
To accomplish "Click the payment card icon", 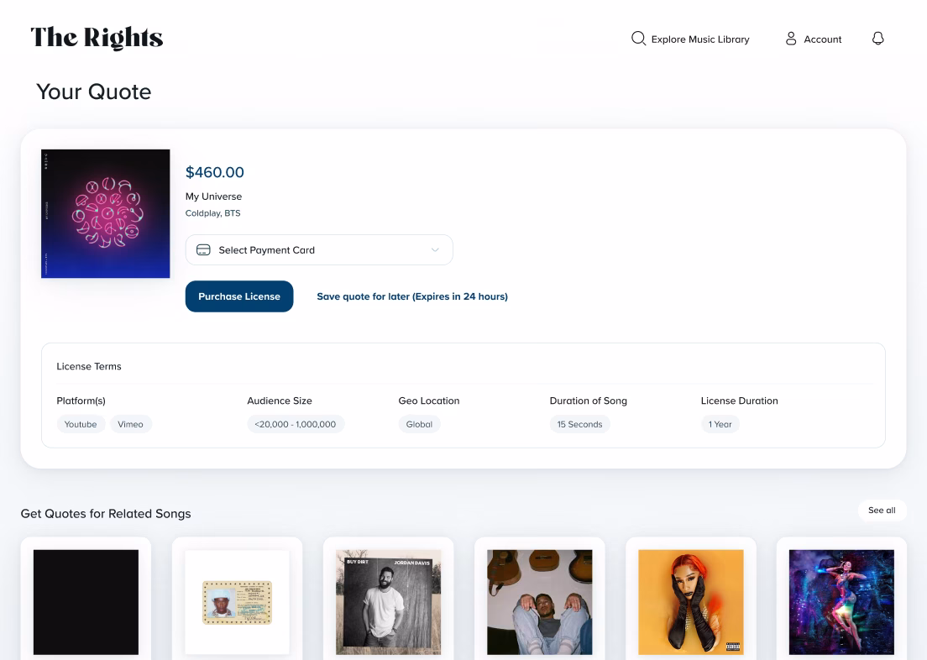I will (x=203, y=250).
